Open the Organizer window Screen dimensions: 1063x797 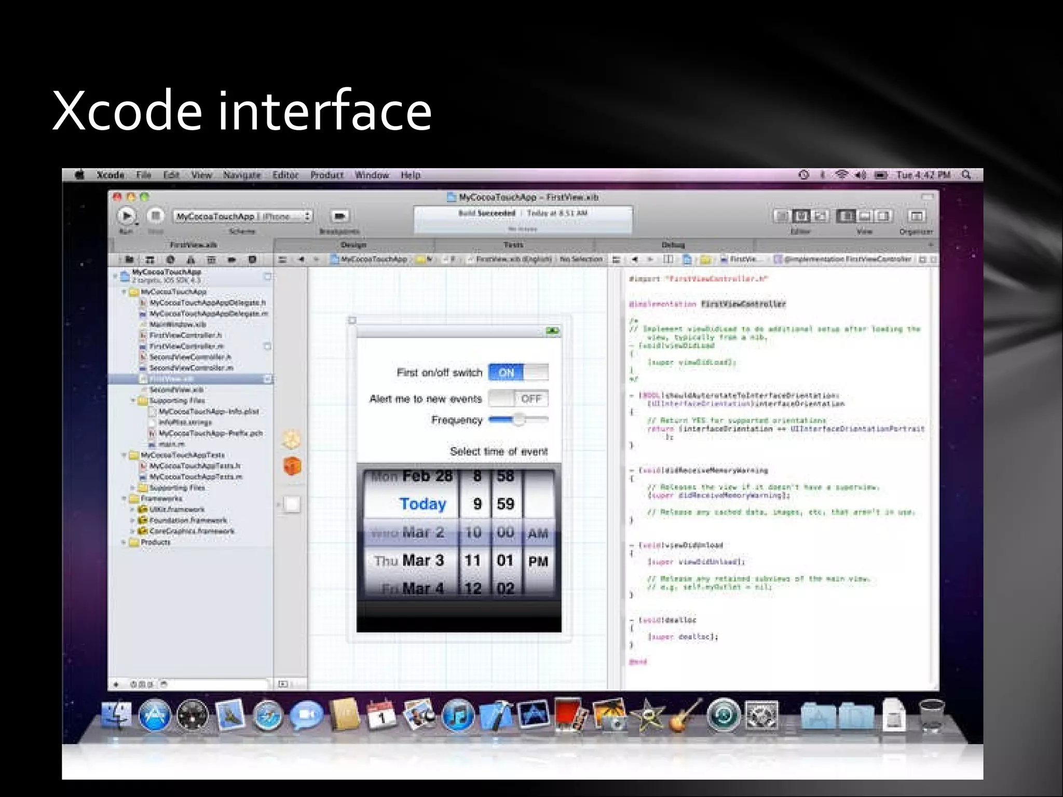916,216
